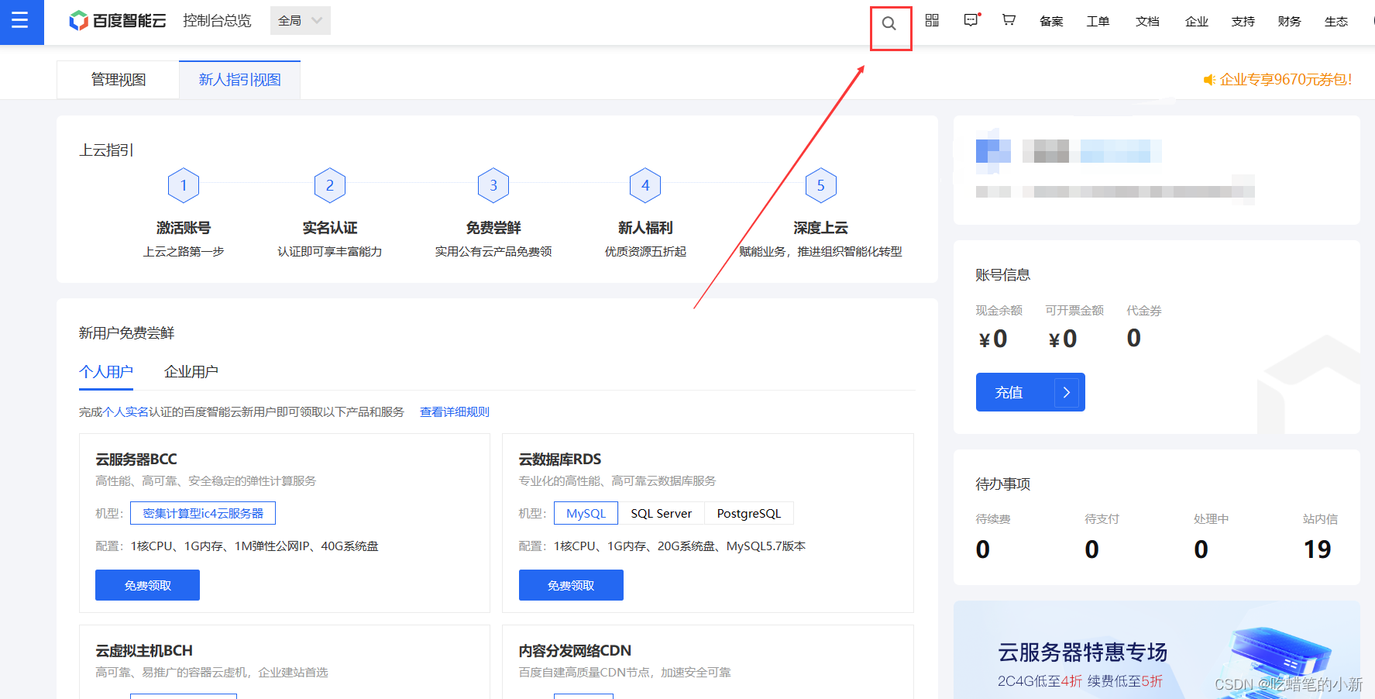Select the 个人用户 tab
Screen dimensions: 1375x699
coord(106,372)
